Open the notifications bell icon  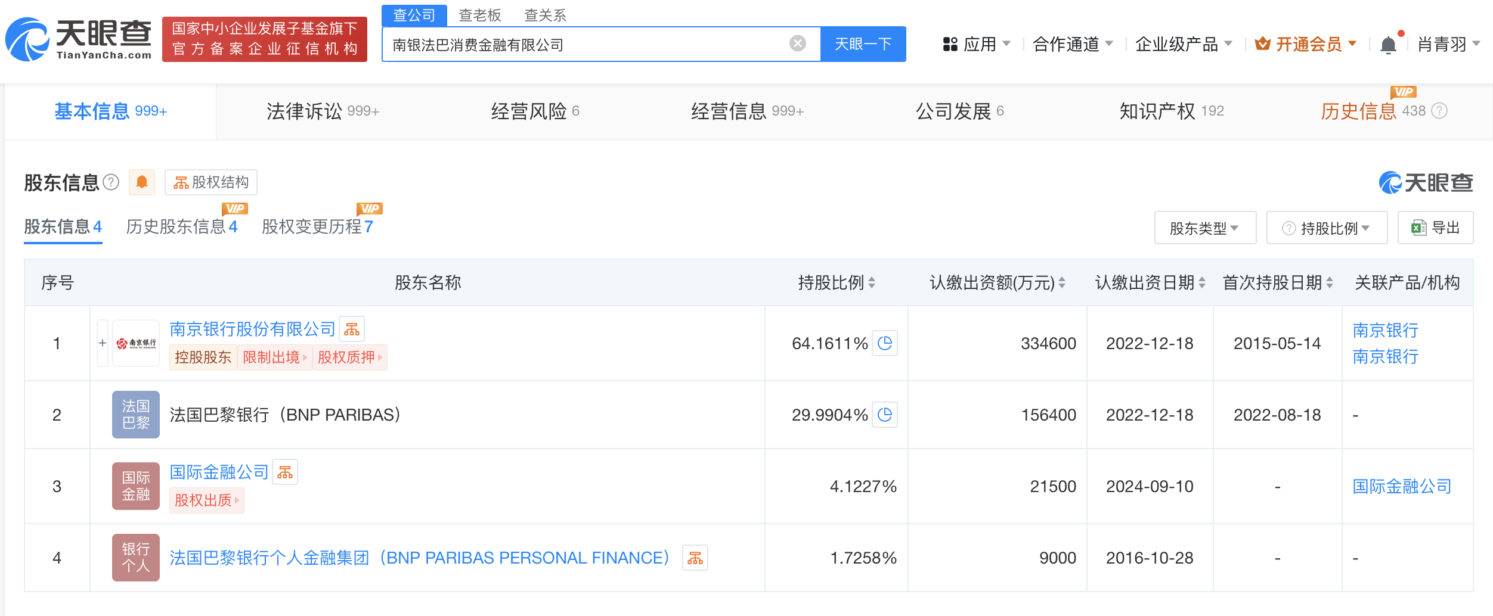(x=1388, y=45)
